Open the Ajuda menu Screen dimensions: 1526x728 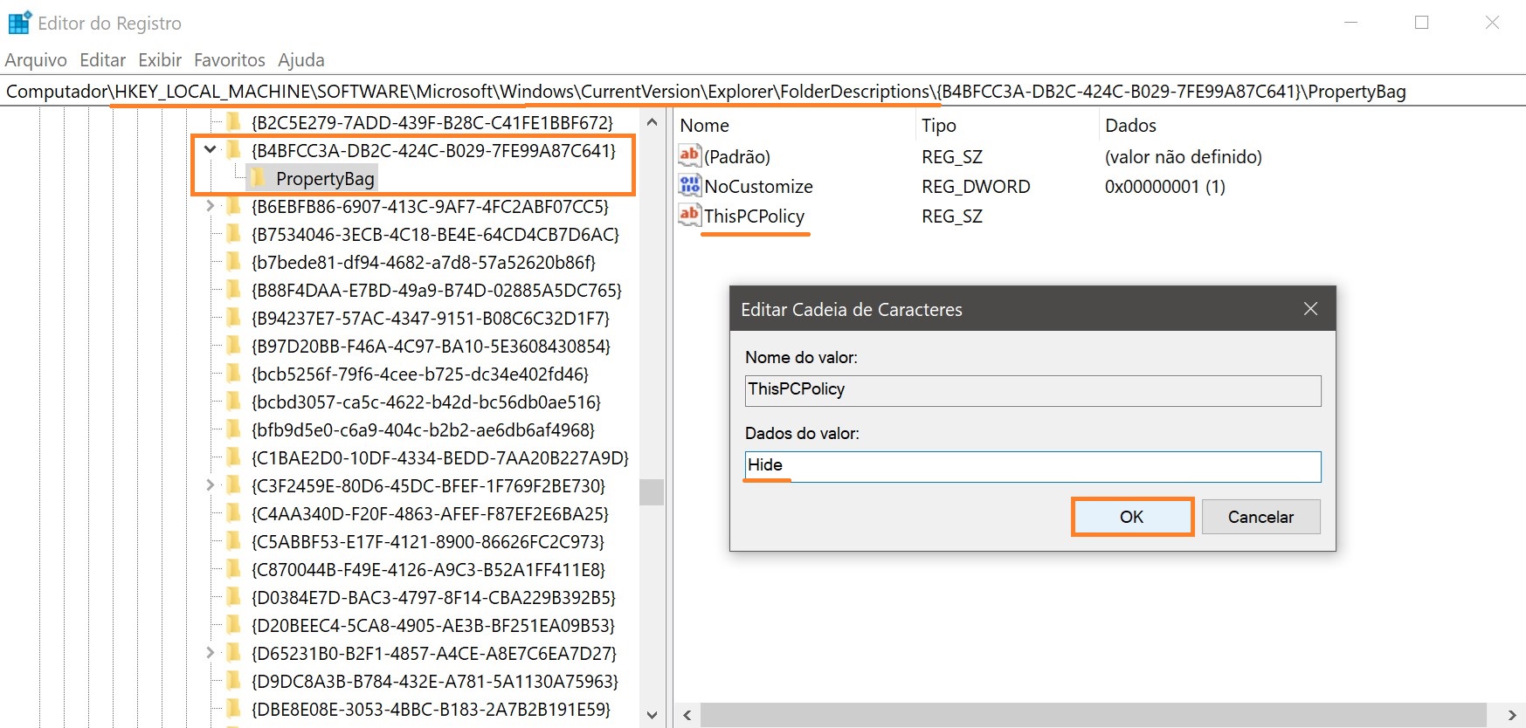coord(301,60)
